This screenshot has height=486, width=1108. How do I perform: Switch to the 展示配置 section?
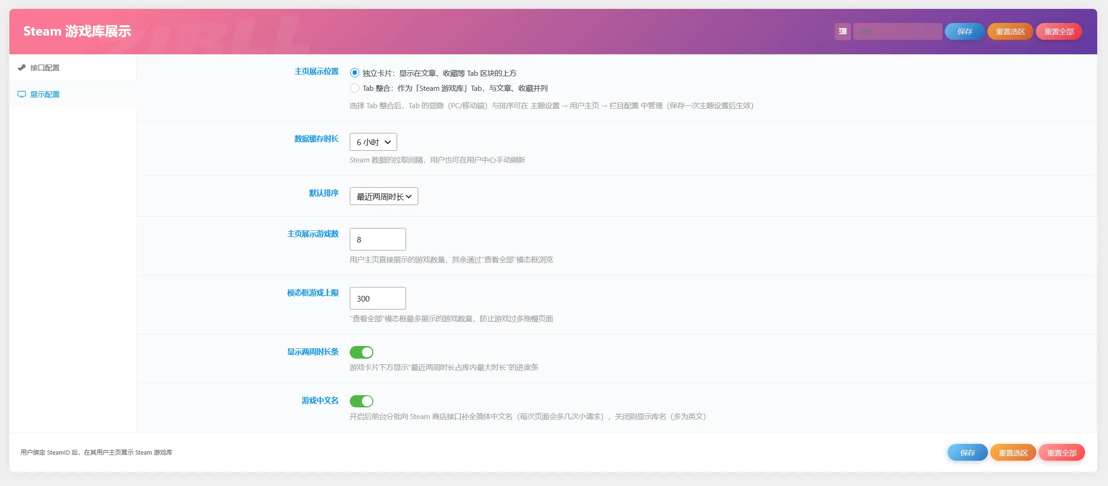(73, 94)
